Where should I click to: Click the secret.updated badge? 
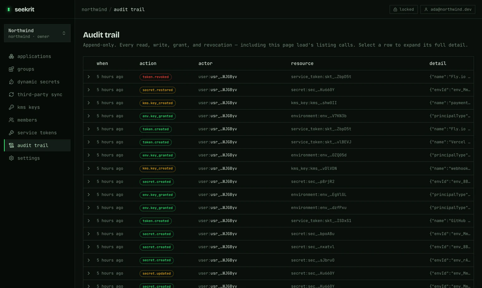click(x=157, y=274)
